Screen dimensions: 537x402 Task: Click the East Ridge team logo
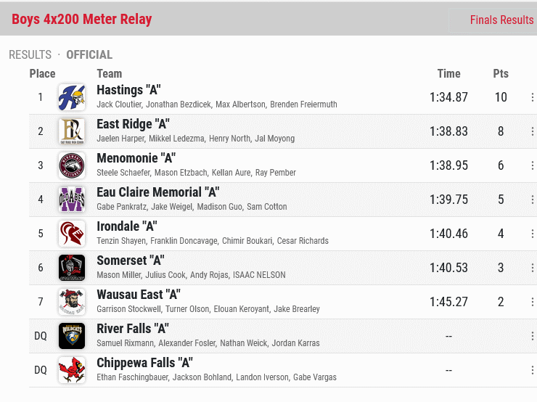click(72, 131)
